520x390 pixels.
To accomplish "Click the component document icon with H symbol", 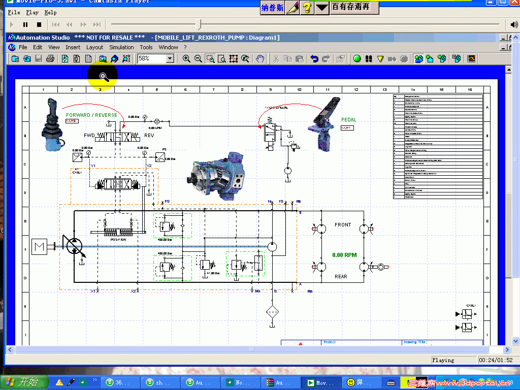I will [77, 59].
